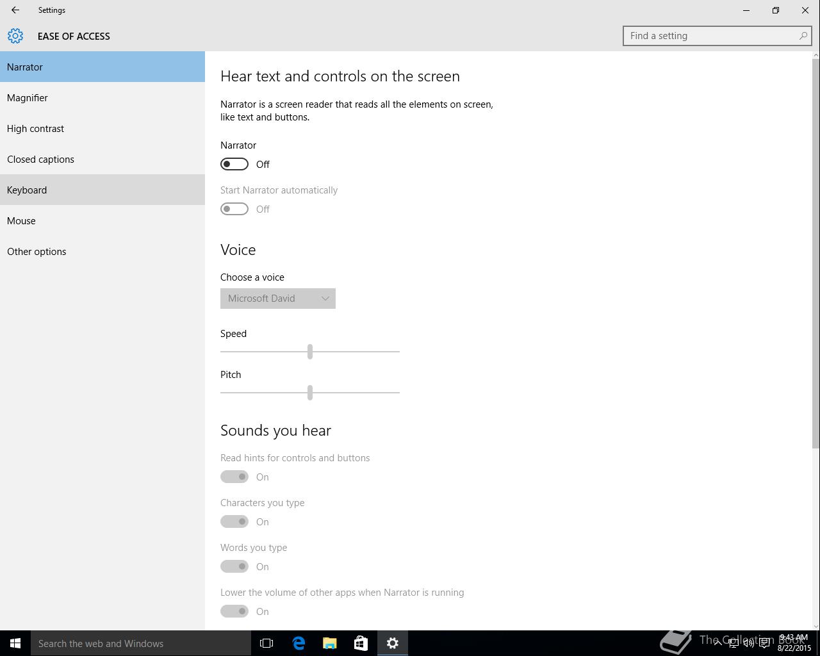Screen dimensions: 820x656
Task: Turn on the Narrator toggle
Action: click(234, 164)
